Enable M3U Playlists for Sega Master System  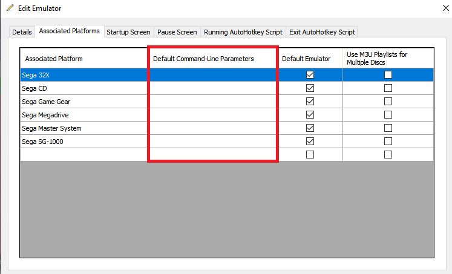point(388,128)
